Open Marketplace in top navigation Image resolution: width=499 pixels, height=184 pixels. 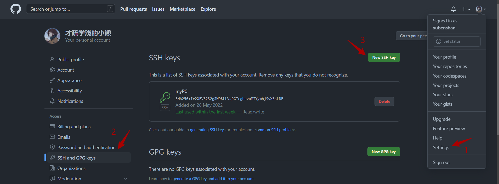(183, 9)
